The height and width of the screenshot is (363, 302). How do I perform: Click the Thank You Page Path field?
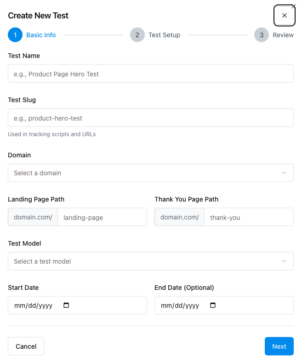click(248, 217)
